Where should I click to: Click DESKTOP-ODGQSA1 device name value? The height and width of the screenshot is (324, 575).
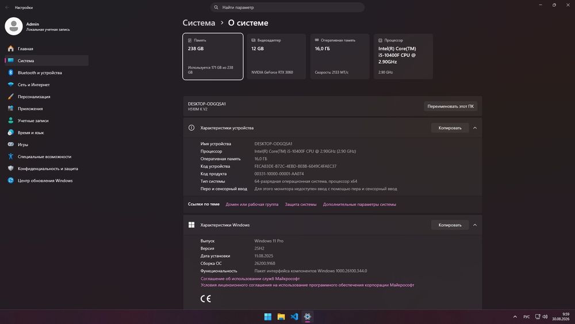(273, 144)
